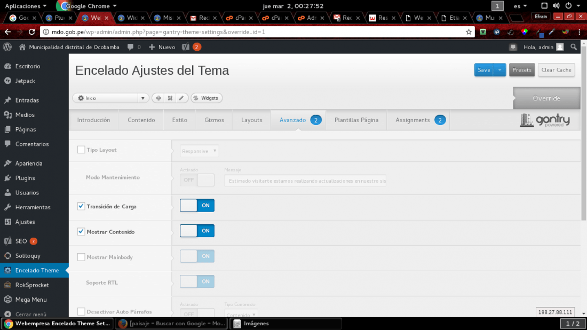Screen dimensions: 587x330
Task: Click the Clear Cache button
Action: point(556,70)
